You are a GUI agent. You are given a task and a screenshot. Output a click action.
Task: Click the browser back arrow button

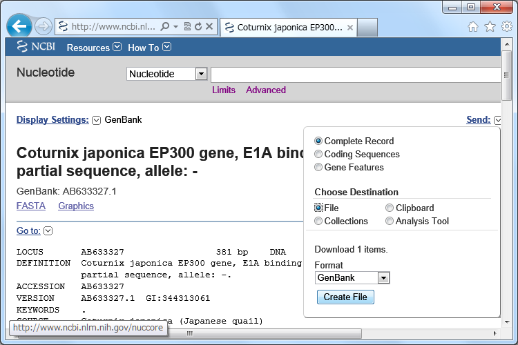[19, 26]
